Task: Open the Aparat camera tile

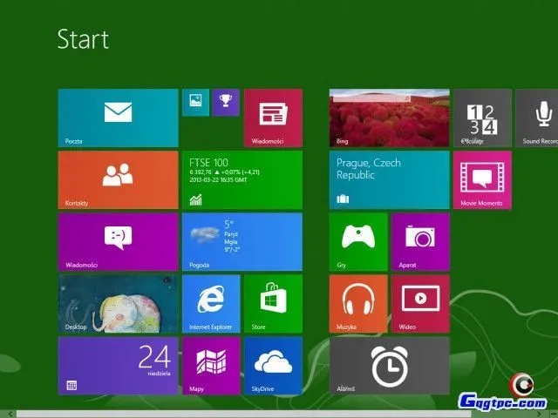Action: pos(420,241)
